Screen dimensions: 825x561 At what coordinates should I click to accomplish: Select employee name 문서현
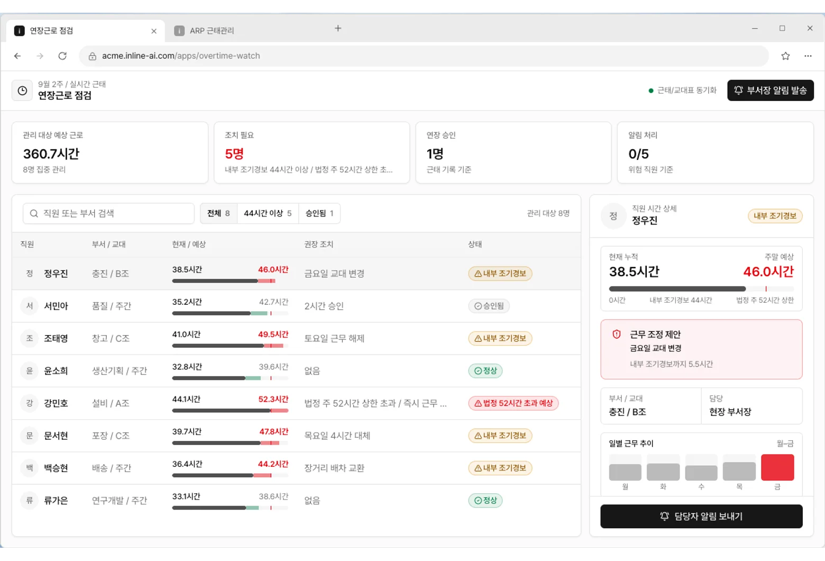56,436
